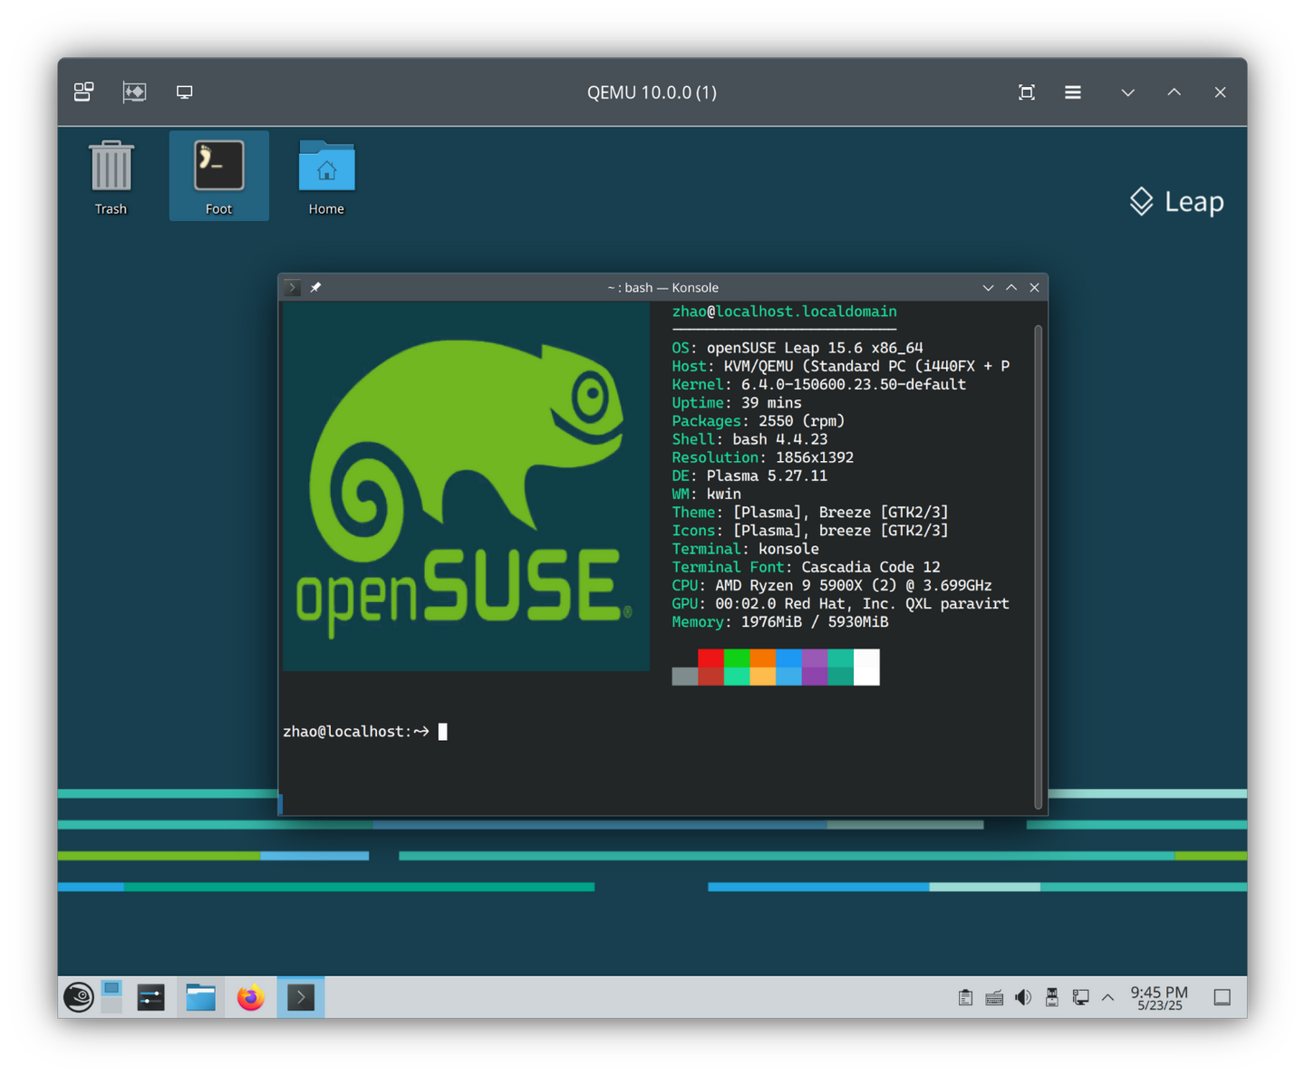The width and height of the screenshot is (1305, 1076).
Task: Expand hidden icons with the tray chevron
Action: [x=1107, y=996]
